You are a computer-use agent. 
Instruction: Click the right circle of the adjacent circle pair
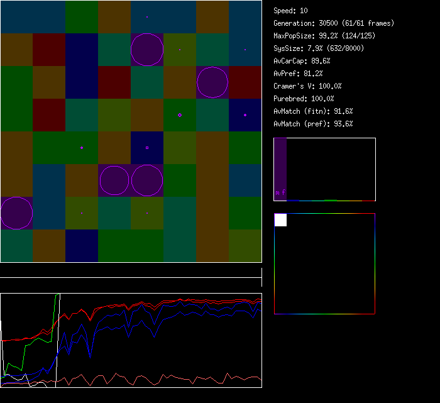pyautogui.click(x=147, y=180)
